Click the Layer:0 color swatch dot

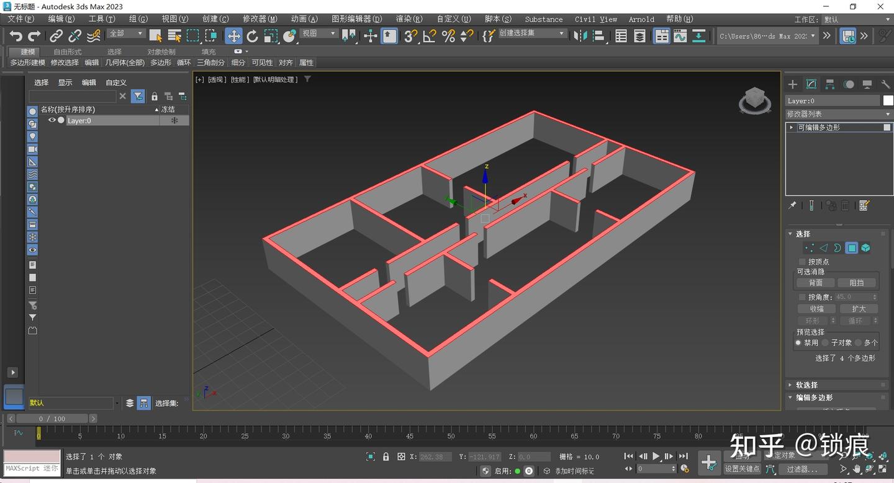pos(61,120)
